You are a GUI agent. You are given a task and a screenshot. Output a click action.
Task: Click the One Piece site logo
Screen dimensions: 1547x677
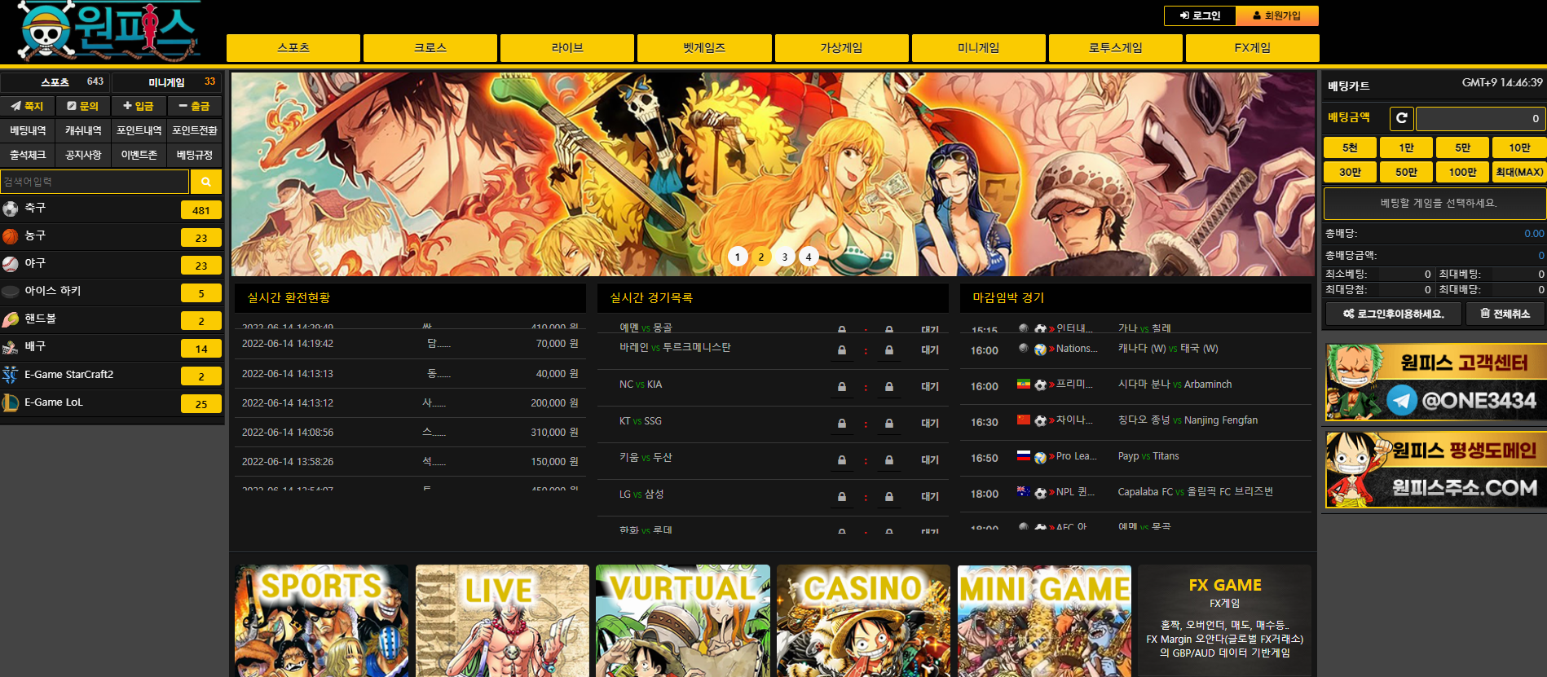pos(110,31)
